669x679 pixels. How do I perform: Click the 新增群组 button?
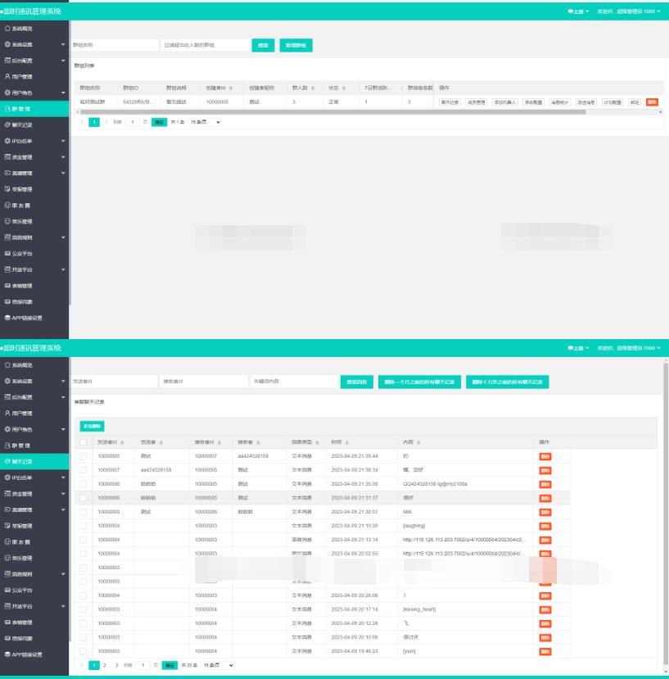(x=296, y=46)
